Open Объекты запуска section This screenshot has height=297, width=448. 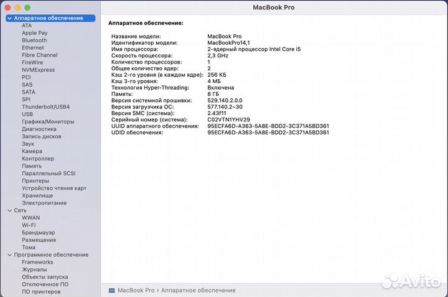tap(45, 277)
